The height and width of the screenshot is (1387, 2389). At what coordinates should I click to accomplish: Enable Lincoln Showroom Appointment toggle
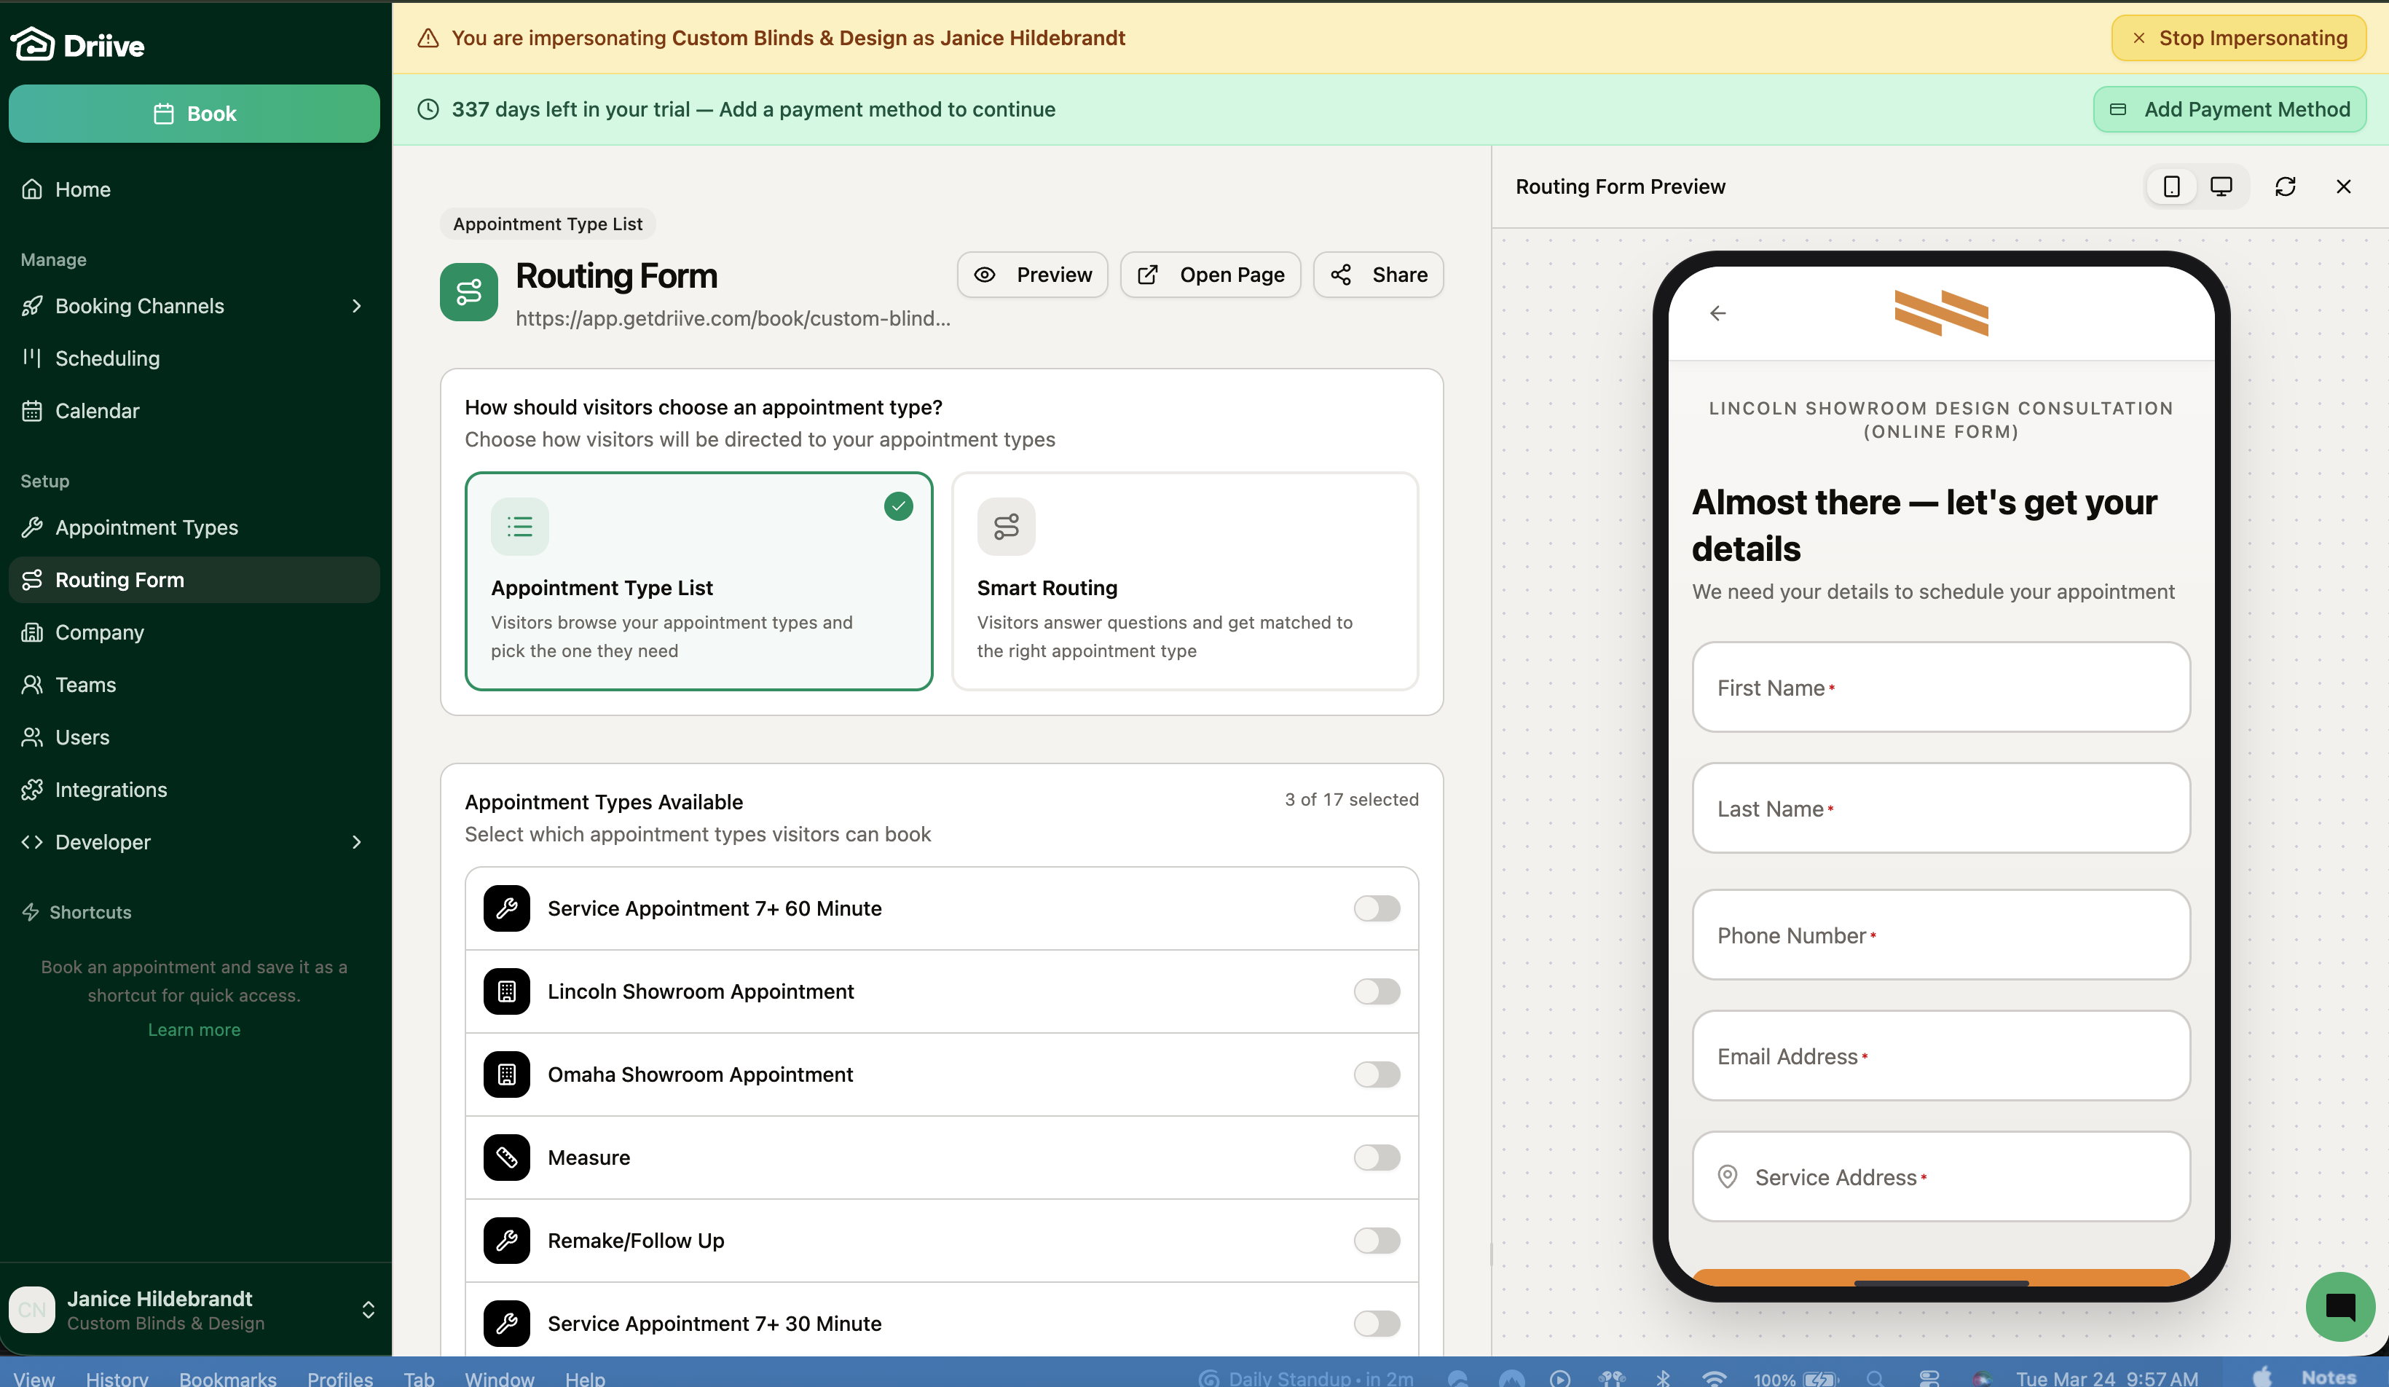[1377, 991]
